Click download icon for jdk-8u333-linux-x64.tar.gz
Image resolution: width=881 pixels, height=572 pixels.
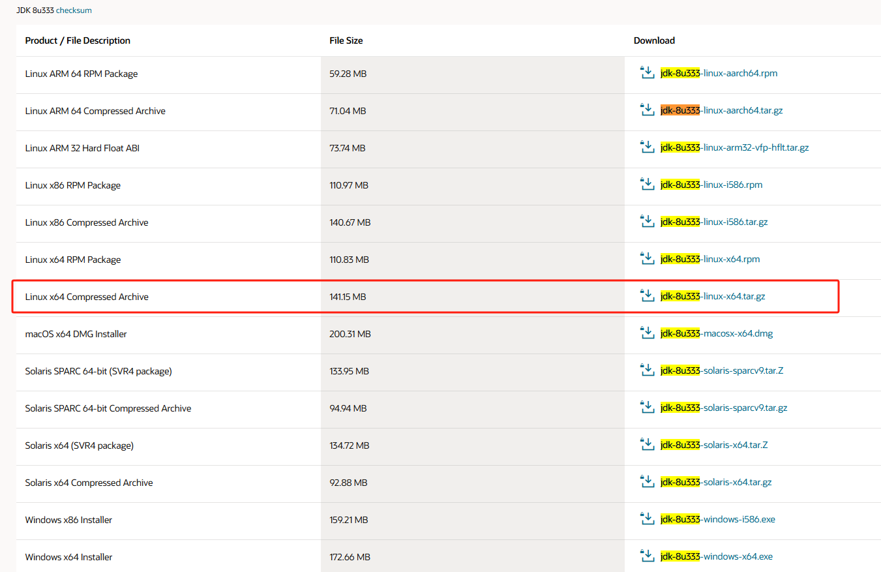(647, 296)
